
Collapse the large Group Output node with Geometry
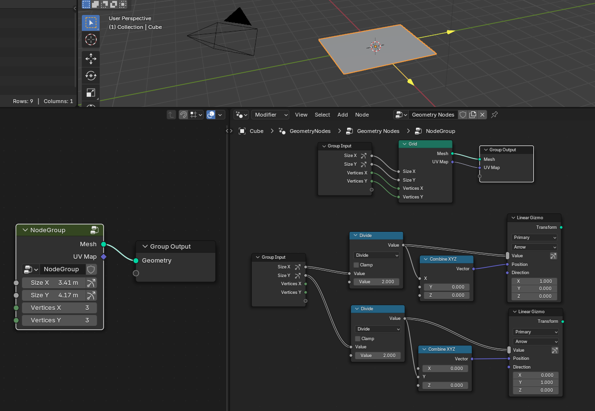(x=144, y=247)
